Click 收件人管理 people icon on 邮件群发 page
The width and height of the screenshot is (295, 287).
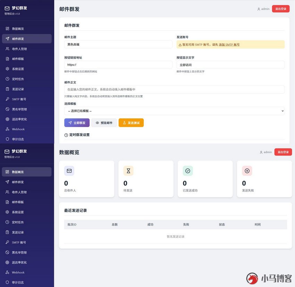[7, 49]
